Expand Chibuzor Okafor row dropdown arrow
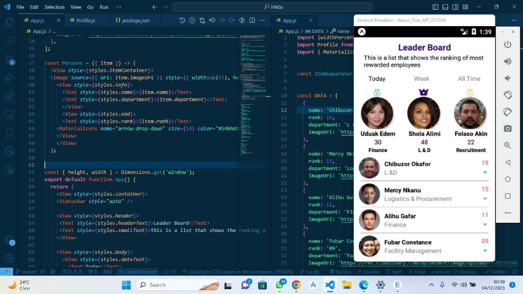The image size is (523, 294). 485,172
